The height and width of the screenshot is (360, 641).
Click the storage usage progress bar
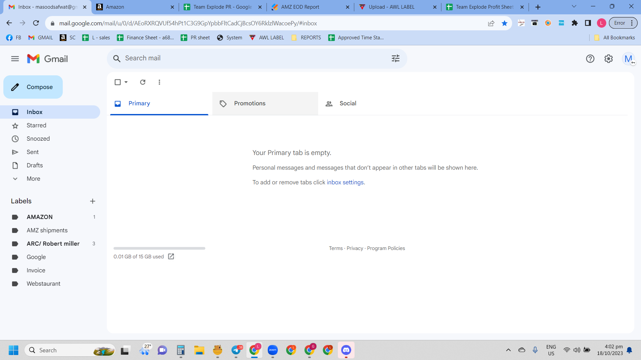coord(159,248)
